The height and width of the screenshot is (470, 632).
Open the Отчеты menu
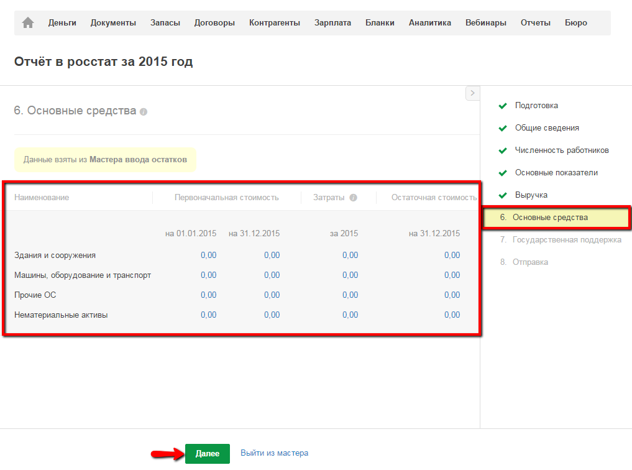point(535,23)
